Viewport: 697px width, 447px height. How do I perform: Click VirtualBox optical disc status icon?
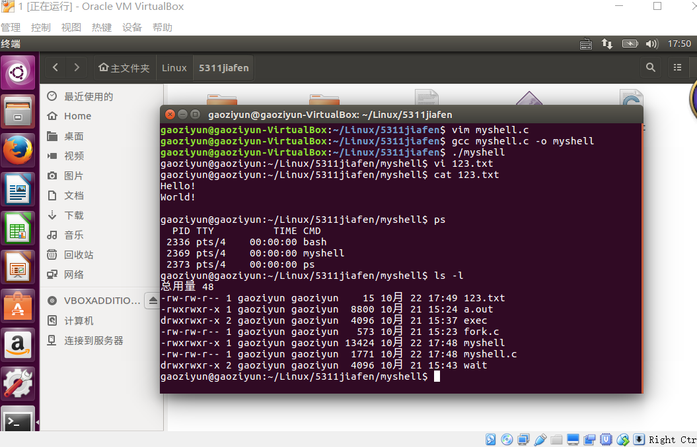(507, 440)
